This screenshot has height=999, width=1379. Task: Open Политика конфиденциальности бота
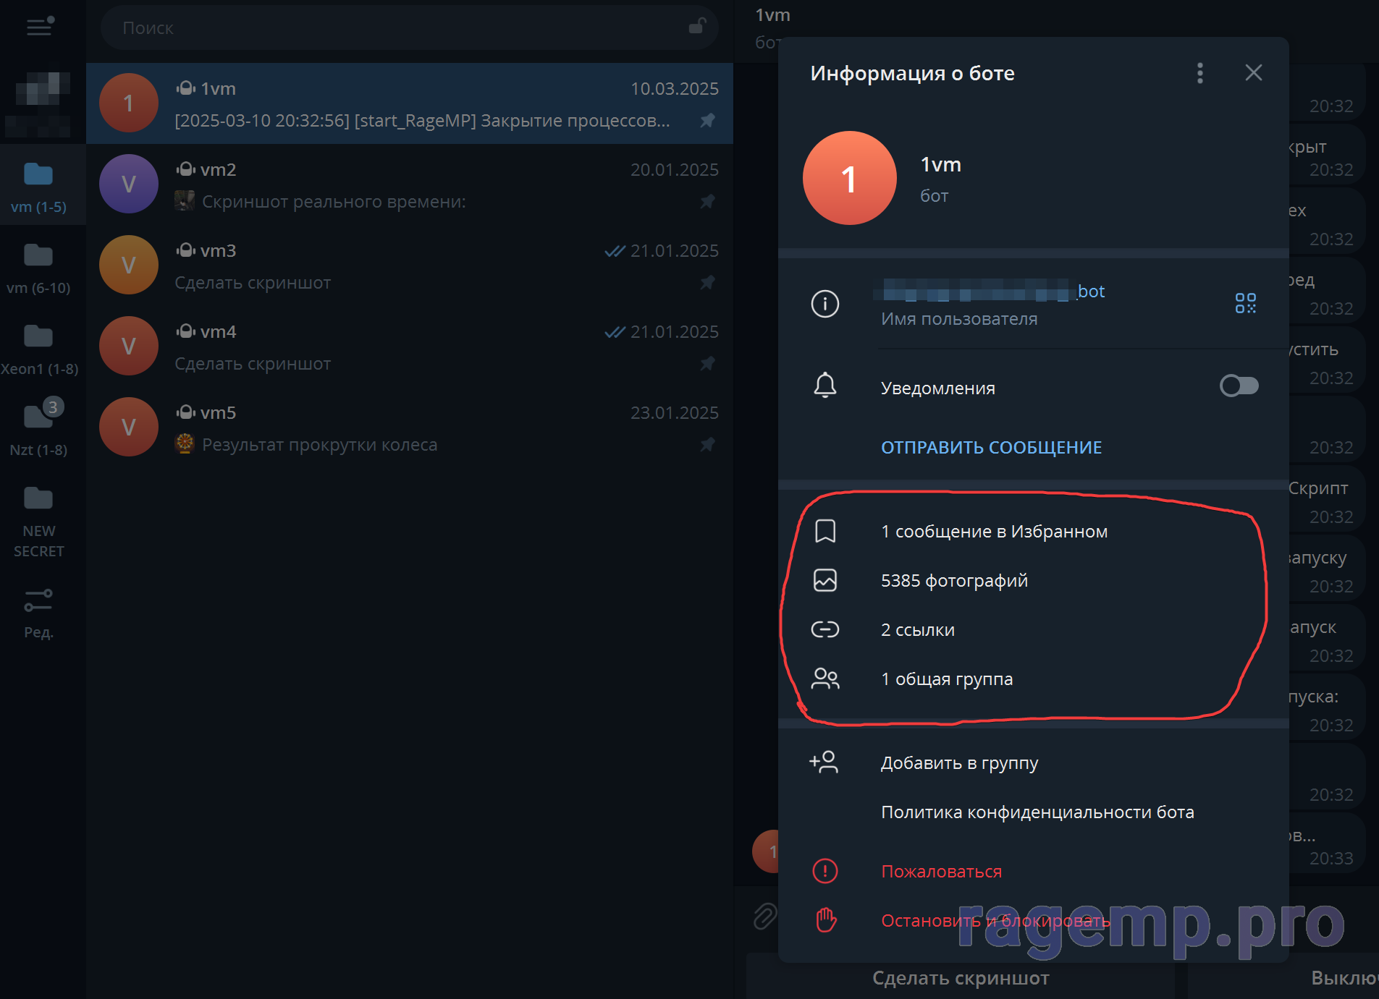click(x=1037, y=812)
